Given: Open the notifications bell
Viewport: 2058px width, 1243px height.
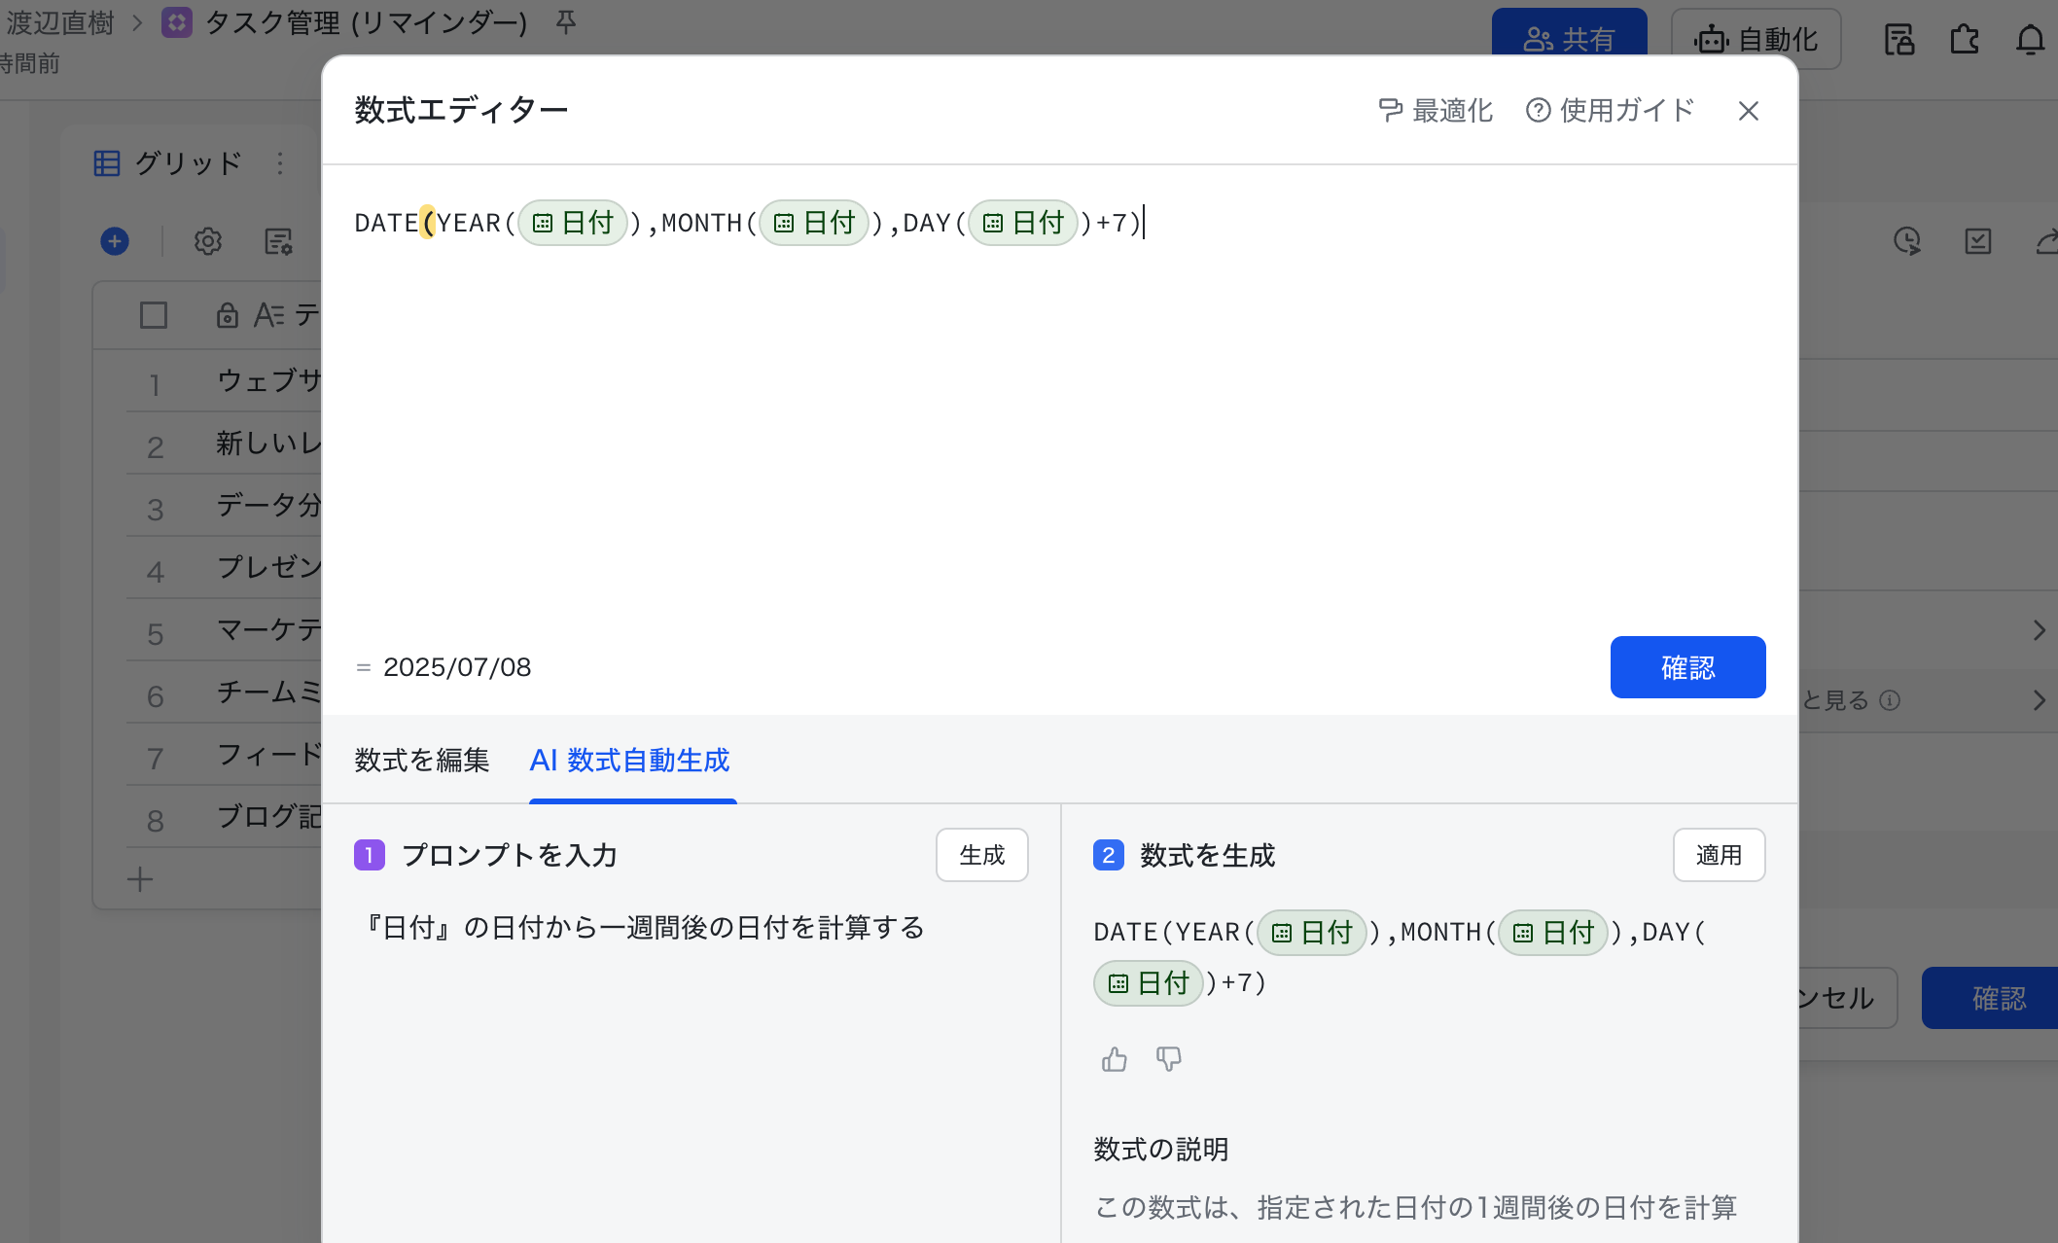Looking at the screenshot, I should point(2031,39).
